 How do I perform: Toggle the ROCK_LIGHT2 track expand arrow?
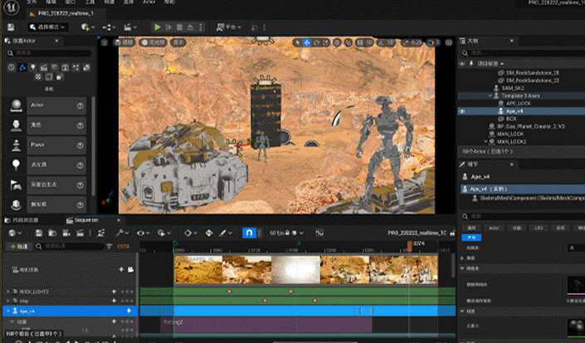7,292
